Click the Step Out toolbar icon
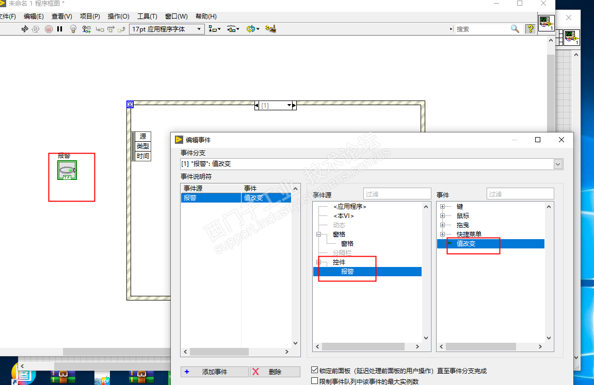The image size is (594, 385). [121, 29]
